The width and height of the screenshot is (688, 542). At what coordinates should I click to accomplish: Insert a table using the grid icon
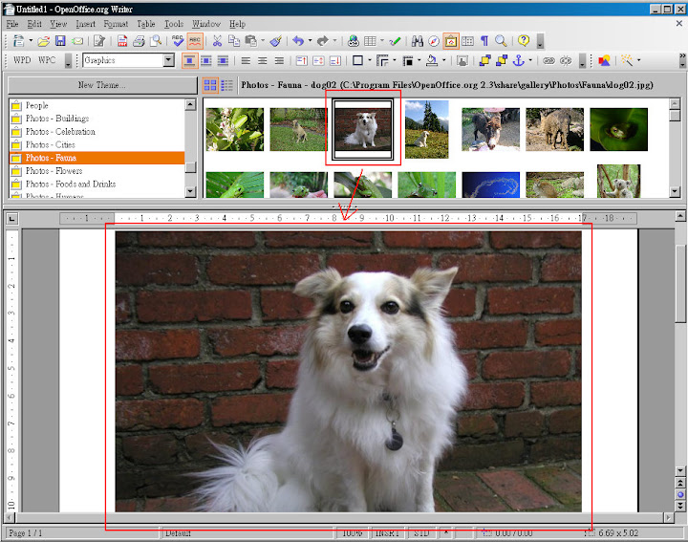click(x=371, y=41)
